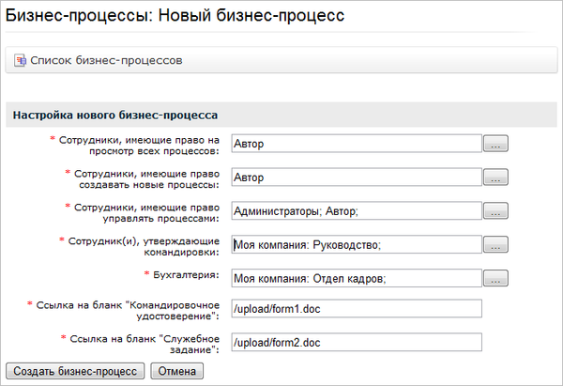The width and height of the screenshot is (563, 386).
Task: Open the Список бизнес-процессов link
Action: click(106, 61)
